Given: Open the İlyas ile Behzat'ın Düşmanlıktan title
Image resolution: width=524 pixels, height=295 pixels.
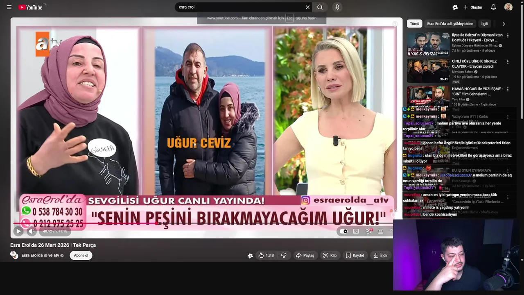Looking at the screenshot, I should [x=477, y=38].
